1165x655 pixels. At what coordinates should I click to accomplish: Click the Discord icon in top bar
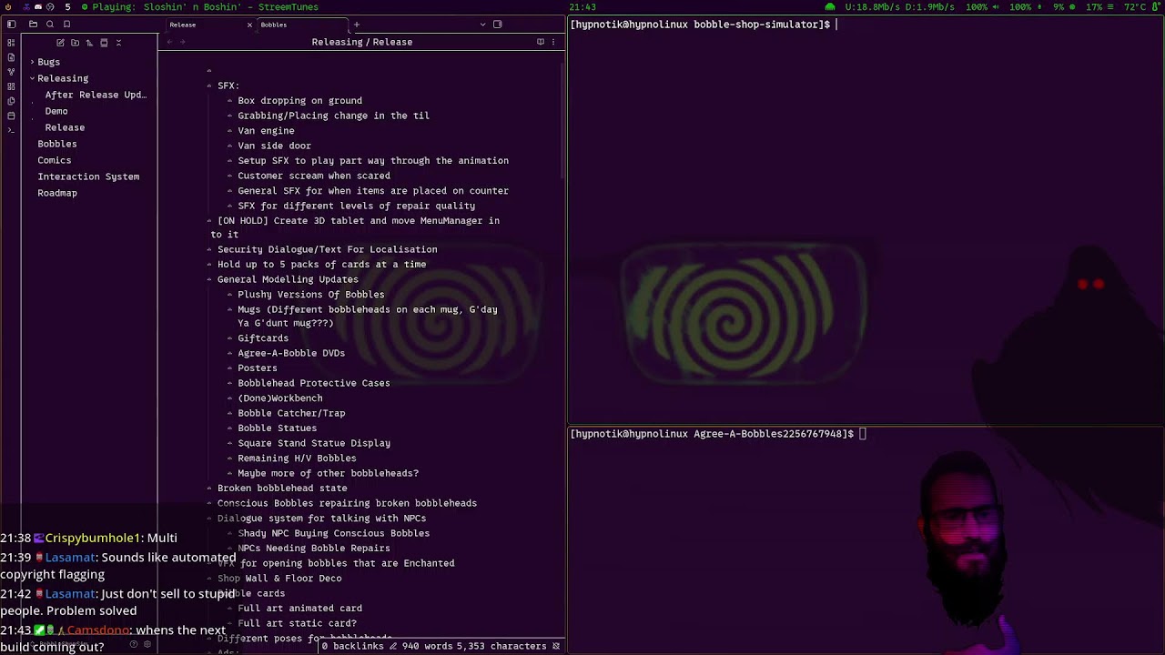coord(37,6)
